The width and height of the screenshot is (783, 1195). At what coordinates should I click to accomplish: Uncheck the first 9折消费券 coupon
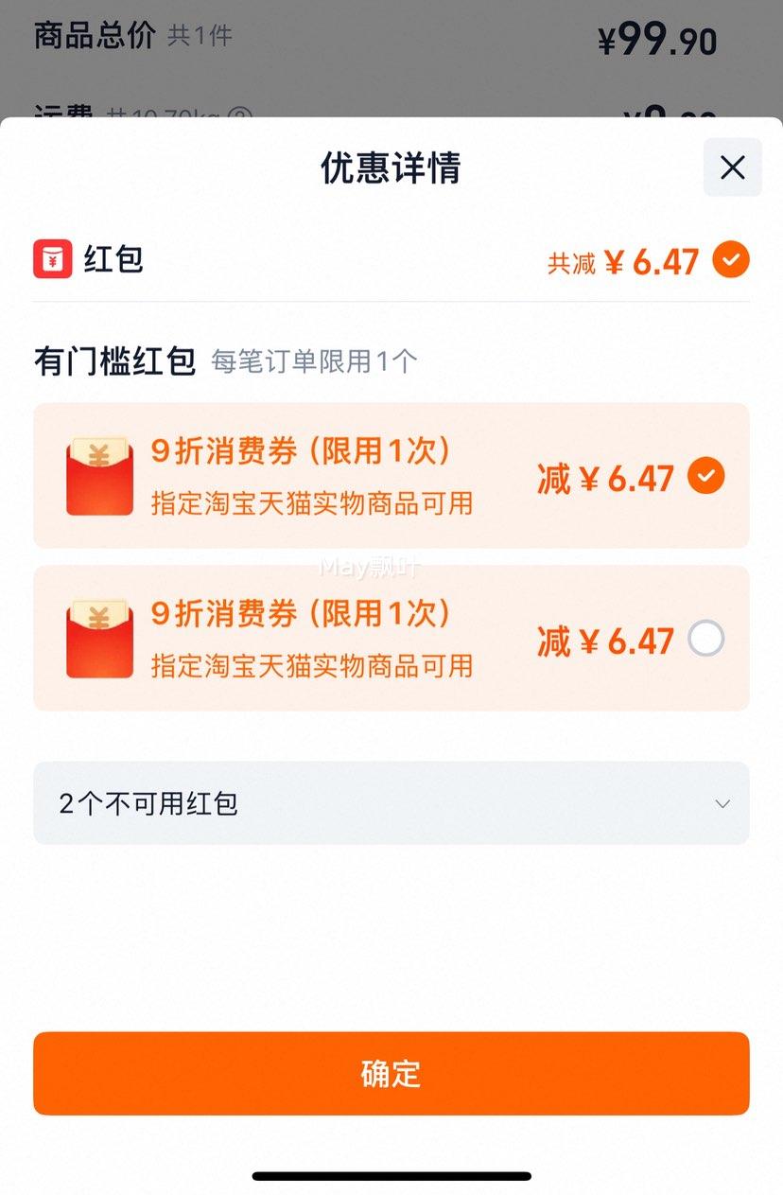pyautogui.click(x=706, y=476)
